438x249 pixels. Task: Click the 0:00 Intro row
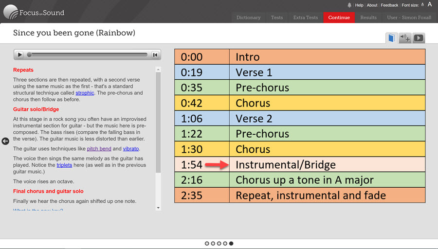click(300, 57)
